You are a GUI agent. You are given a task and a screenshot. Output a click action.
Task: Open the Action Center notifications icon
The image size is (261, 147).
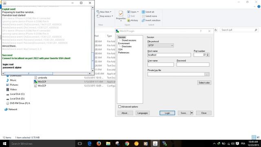(x=237, y=143)
